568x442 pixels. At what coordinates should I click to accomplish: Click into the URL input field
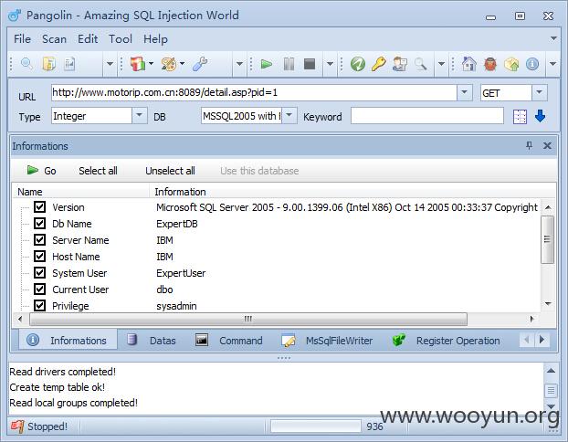point(254,93)
